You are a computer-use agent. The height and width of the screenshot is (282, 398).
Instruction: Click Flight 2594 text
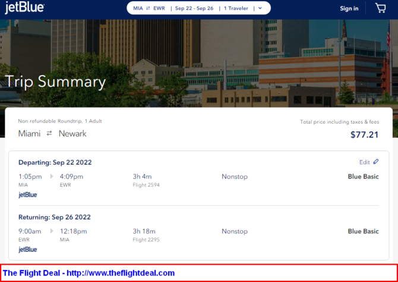(146, 185)
